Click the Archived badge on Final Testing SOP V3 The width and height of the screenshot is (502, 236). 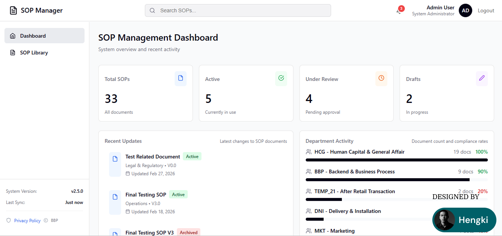[x=188, y=233]
